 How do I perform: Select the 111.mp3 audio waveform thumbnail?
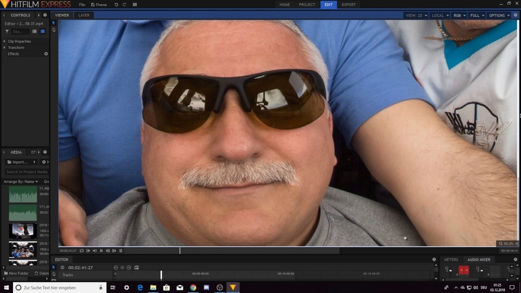[23, 213]
